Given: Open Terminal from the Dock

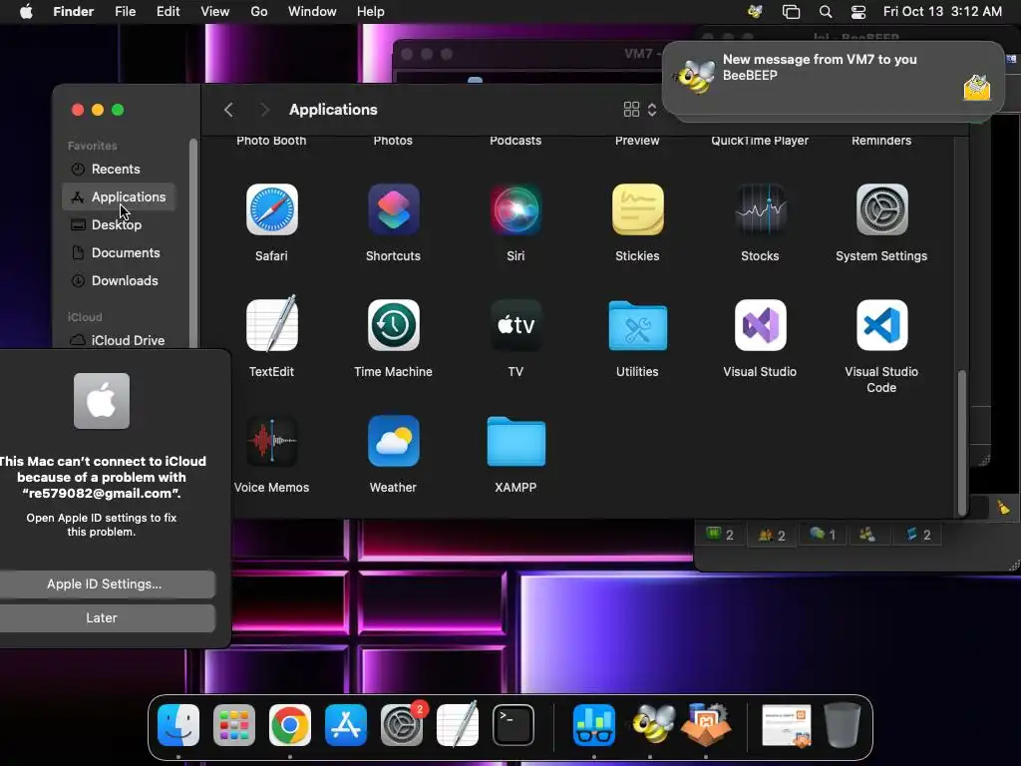Looking at the screenshot, I should tap(513, 725).
